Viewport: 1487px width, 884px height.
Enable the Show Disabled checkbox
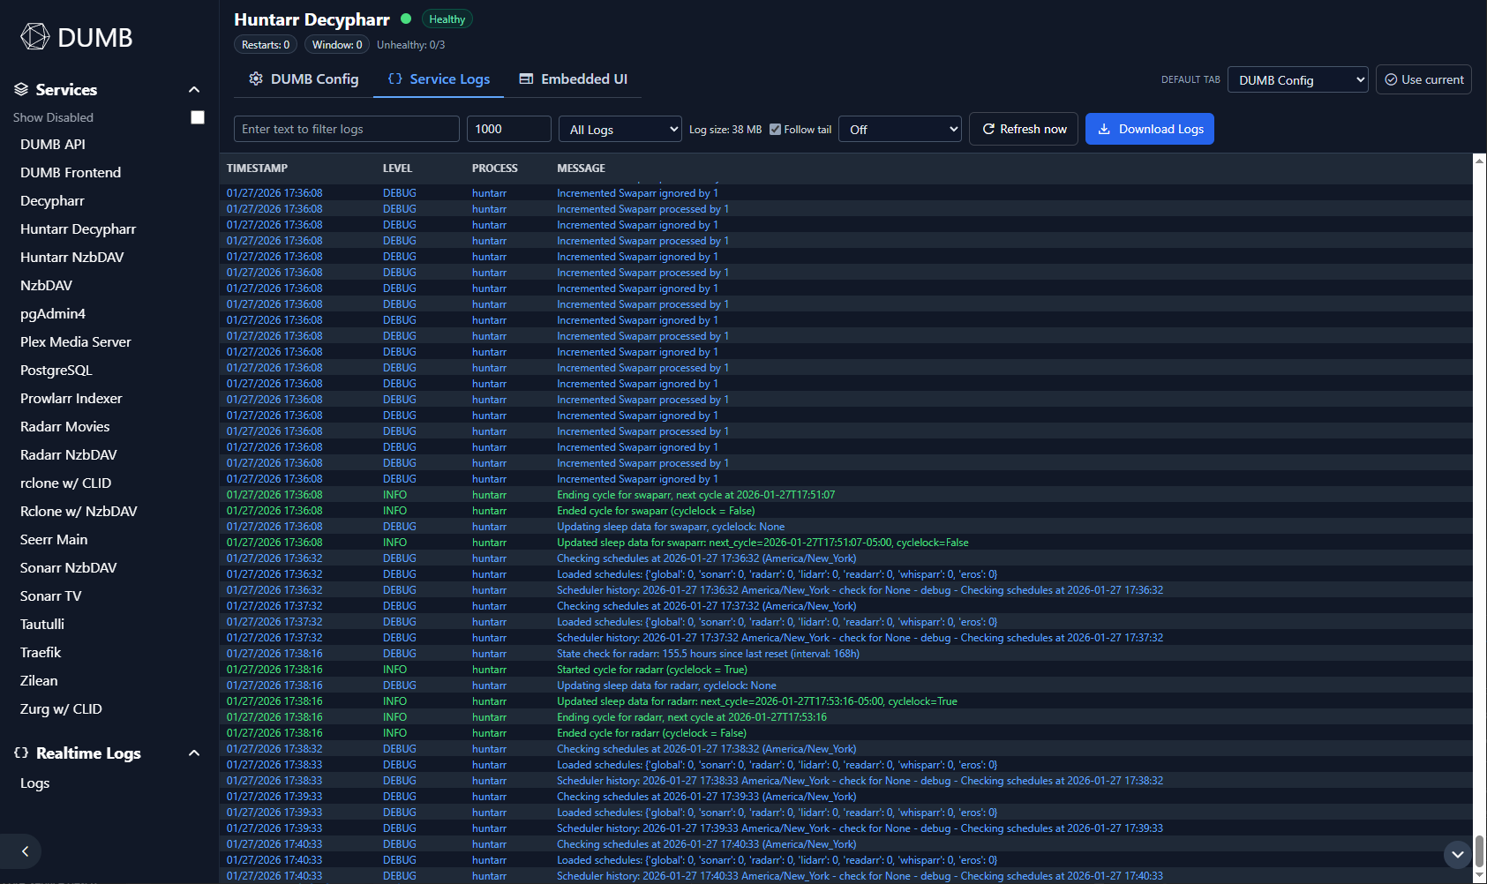[x=198, y=116]
